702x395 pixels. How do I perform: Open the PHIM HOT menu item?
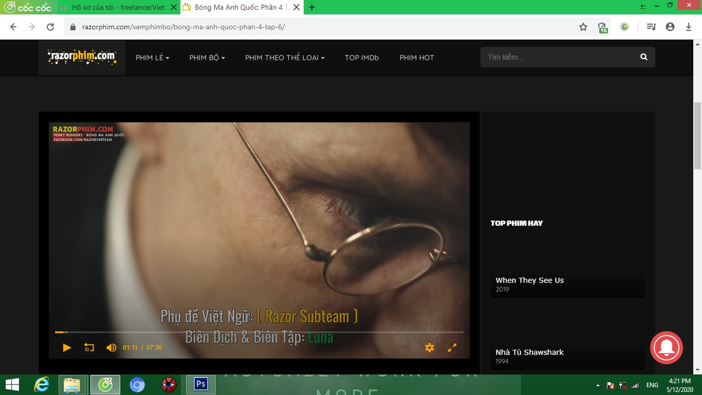(417, 57)
